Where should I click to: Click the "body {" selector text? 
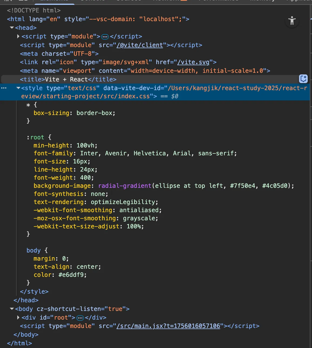click(x=37, y=250)
